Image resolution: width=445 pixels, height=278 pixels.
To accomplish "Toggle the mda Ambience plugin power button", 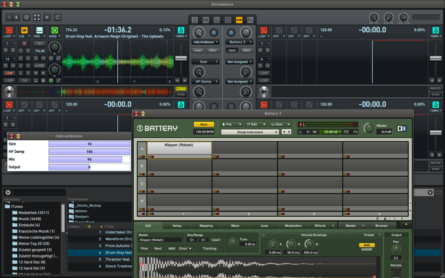I will click(214, 33).
